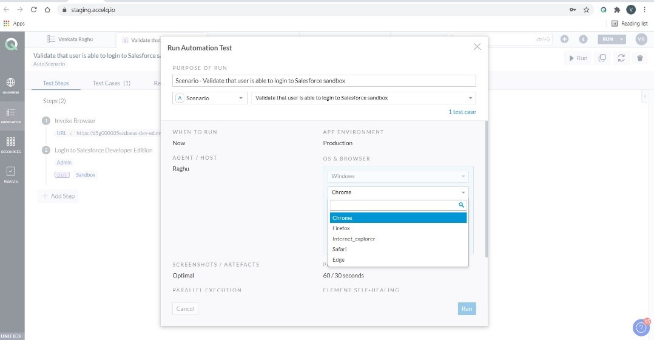The image size is (654, 340).
Task: Bookmark this page with star icon
Action: pyautogui.click(x=587, y=10)
